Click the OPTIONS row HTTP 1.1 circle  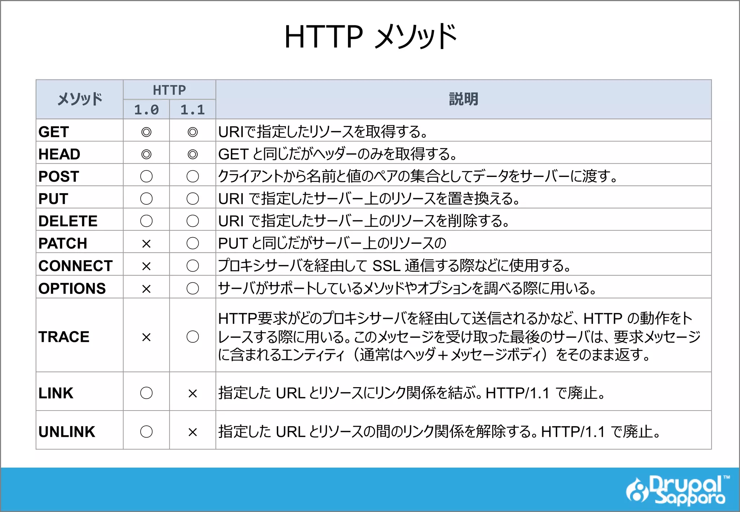(193, 288)
